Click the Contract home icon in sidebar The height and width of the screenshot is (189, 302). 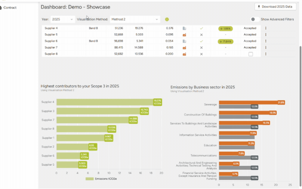(x=1, y=8)
